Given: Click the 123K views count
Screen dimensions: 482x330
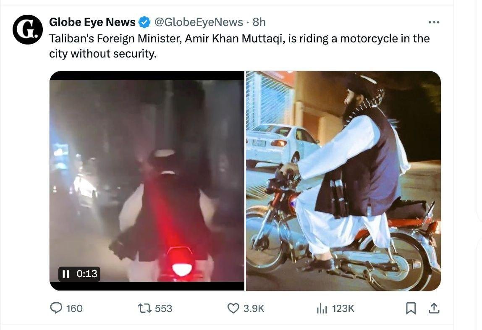Looking at the screenshot, I should [x=343, y=309].
